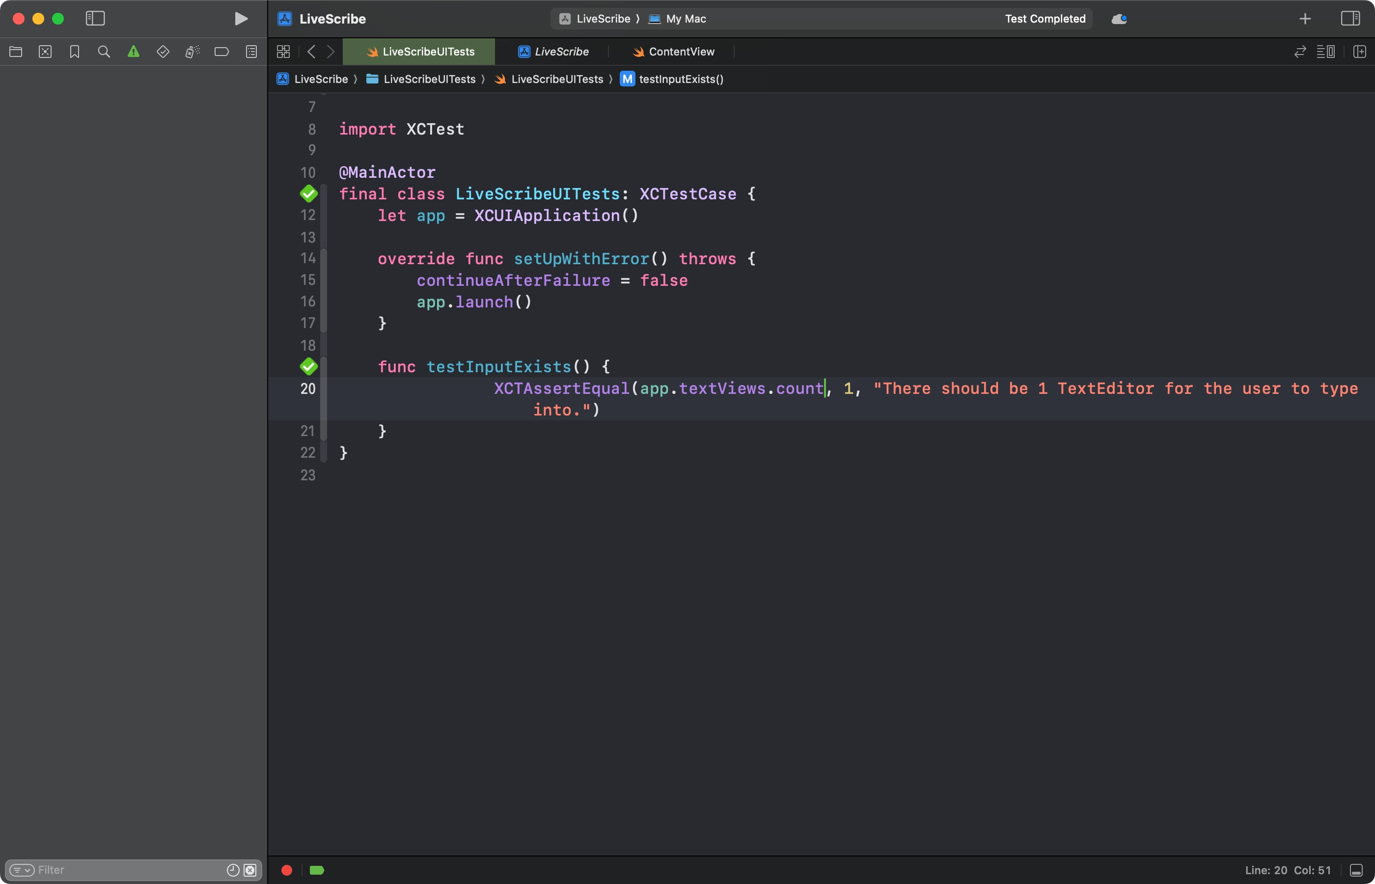Open the LiveScribe scheme selector
Screen dimensions: 1375x884
tap(602, 18)
